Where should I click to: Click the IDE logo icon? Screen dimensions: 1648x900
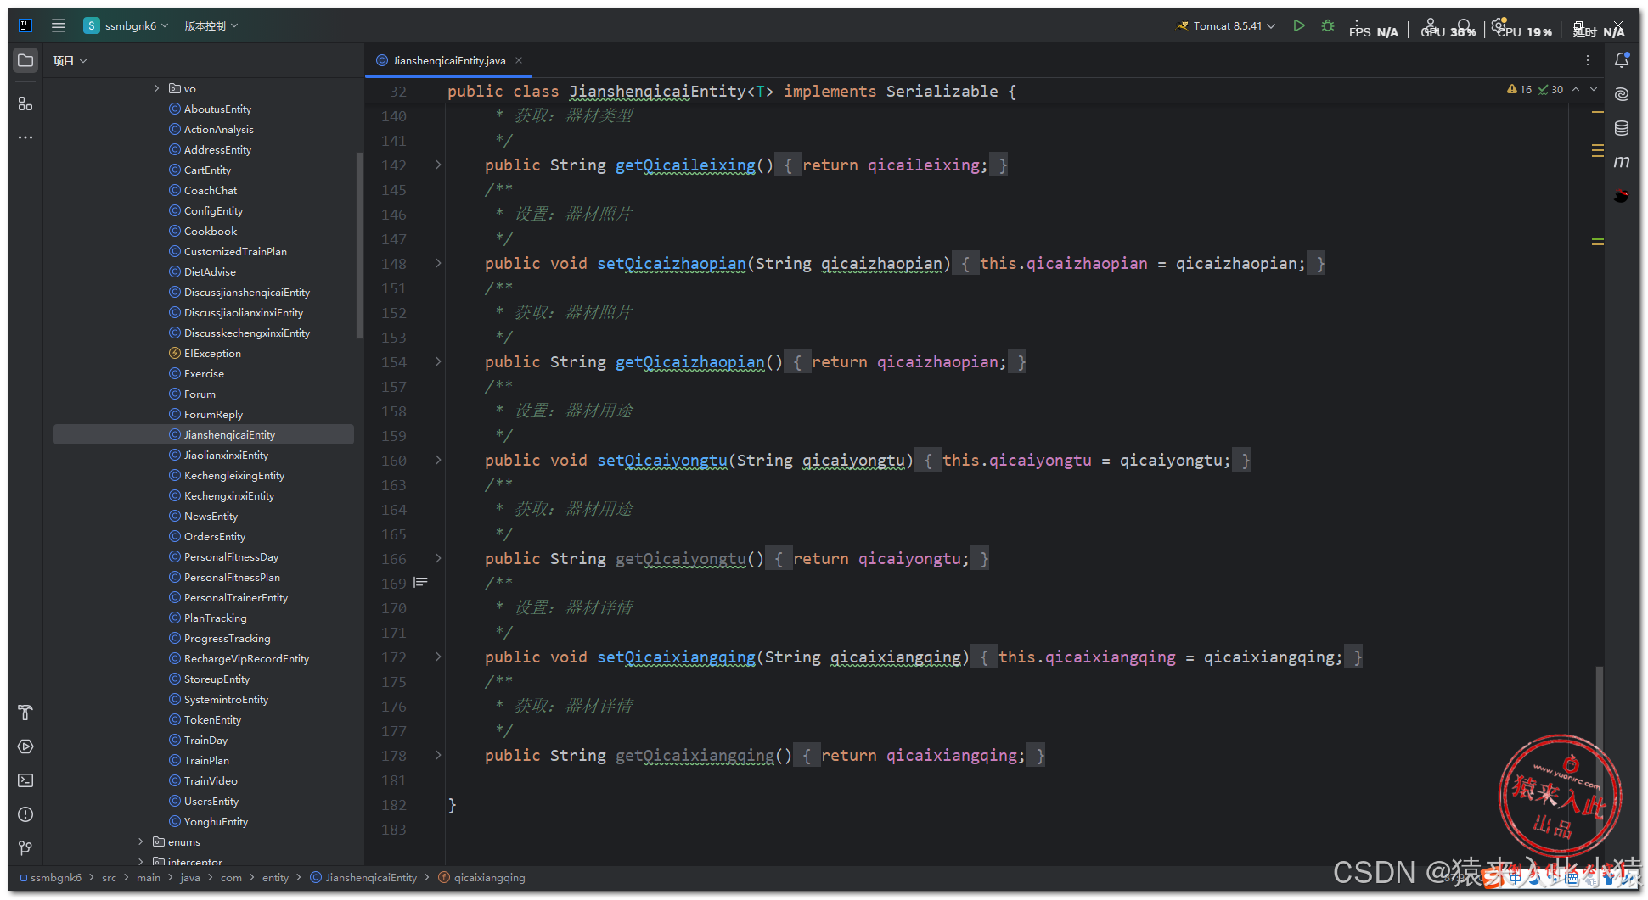(x=25, y=25)
